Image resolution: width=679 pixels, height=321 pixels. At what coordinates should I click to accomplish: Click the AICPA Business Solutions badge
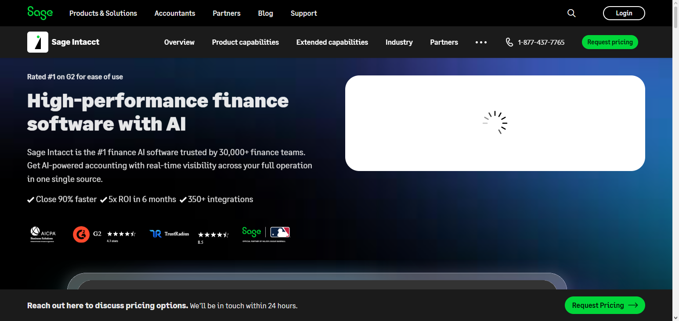point(43,234)
